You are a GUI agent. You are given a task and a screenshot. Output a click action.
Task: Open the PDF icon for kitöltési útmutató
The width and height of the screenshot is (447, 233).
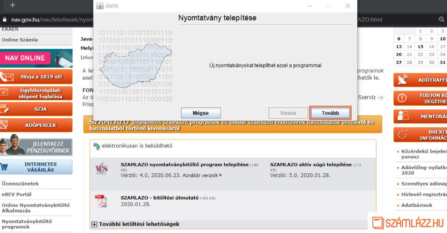[101, 201]
